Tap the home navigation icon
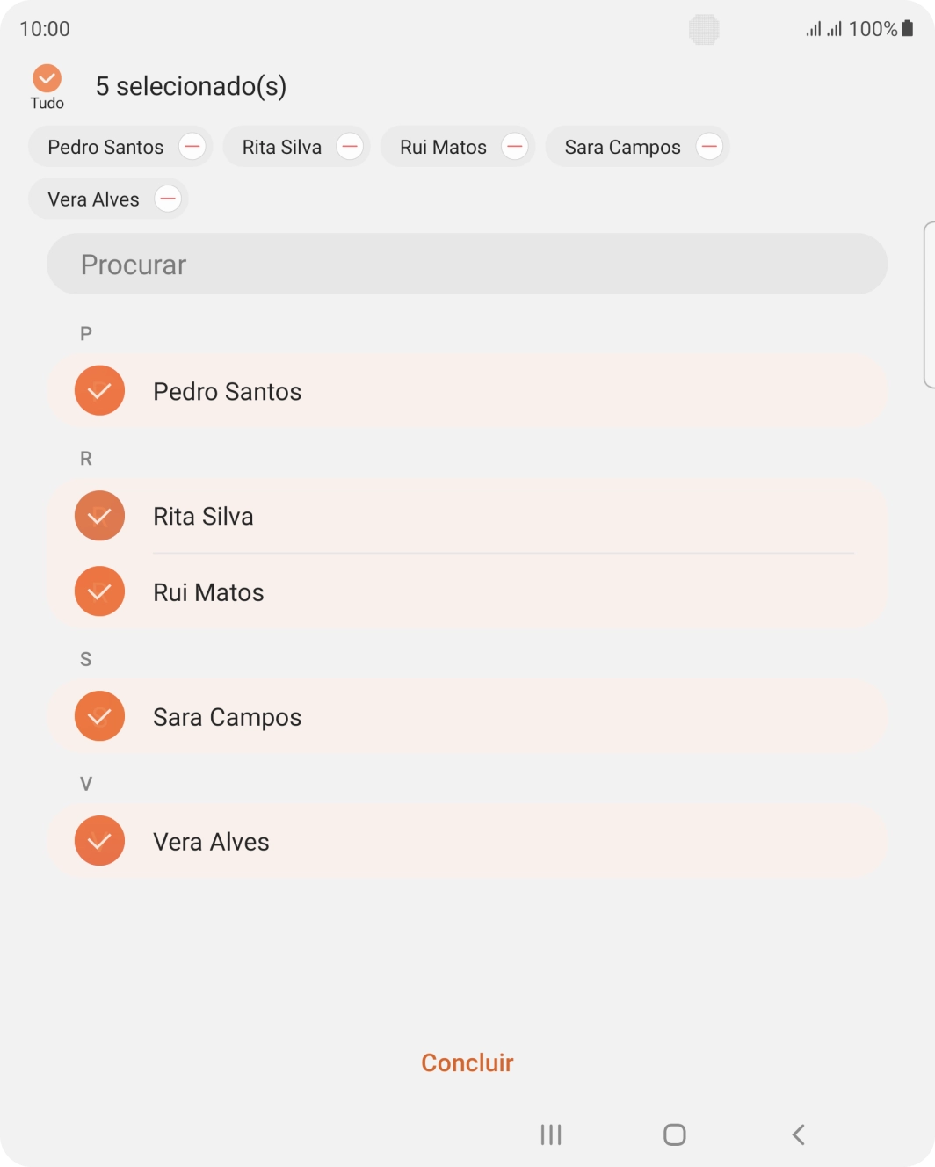The width and height of the screenshot is (935, 1167). point(675,1134)
